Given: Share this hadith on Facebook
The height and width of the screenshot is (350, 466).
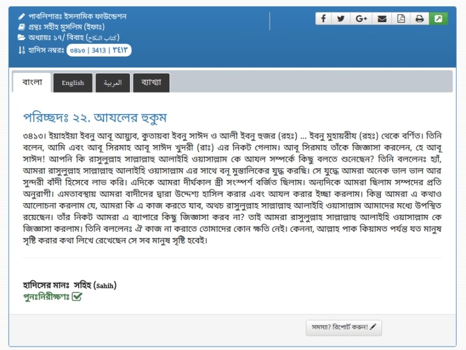Looking at the screenshot, I should coord(324,19).
